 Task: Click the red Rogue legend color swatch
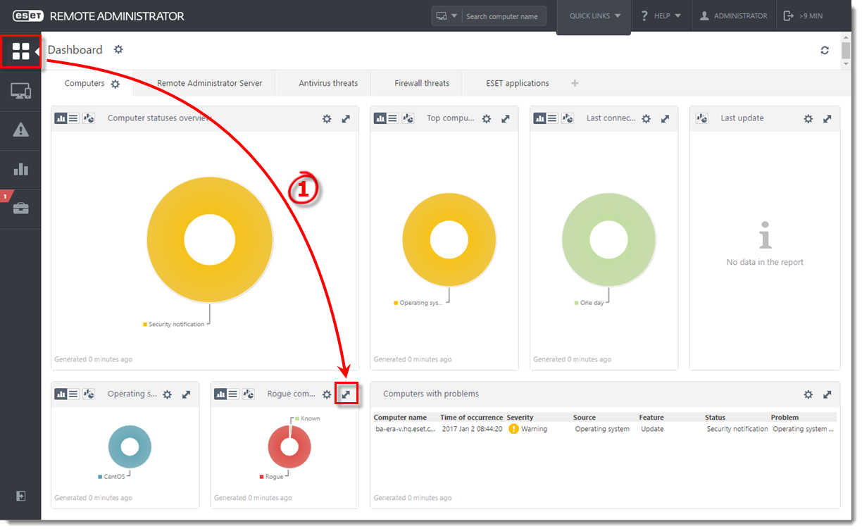click(x=262, y=477)
